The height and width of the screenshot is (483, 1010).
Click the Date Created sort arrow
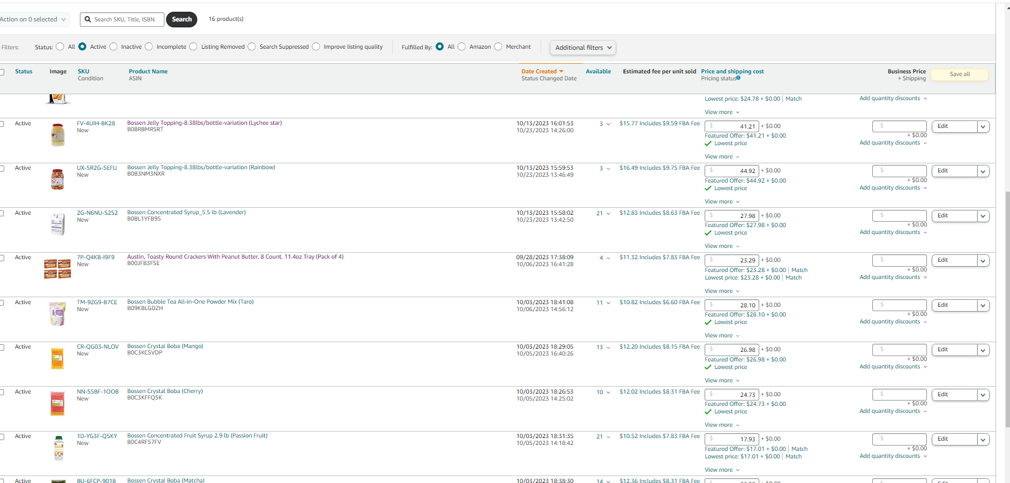562,71
